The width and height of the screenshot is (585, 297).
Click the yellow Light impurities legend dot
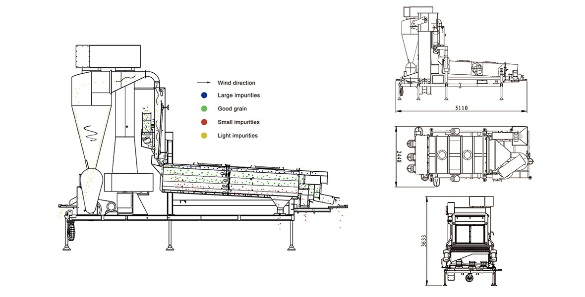pos(204,136)
